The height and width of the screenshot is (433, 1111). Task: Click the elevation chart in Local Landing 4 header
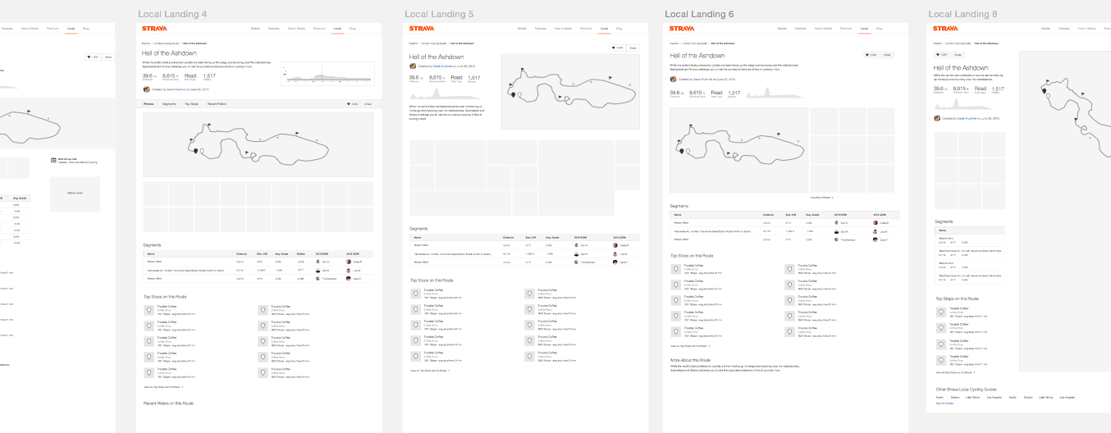point(327,74)
